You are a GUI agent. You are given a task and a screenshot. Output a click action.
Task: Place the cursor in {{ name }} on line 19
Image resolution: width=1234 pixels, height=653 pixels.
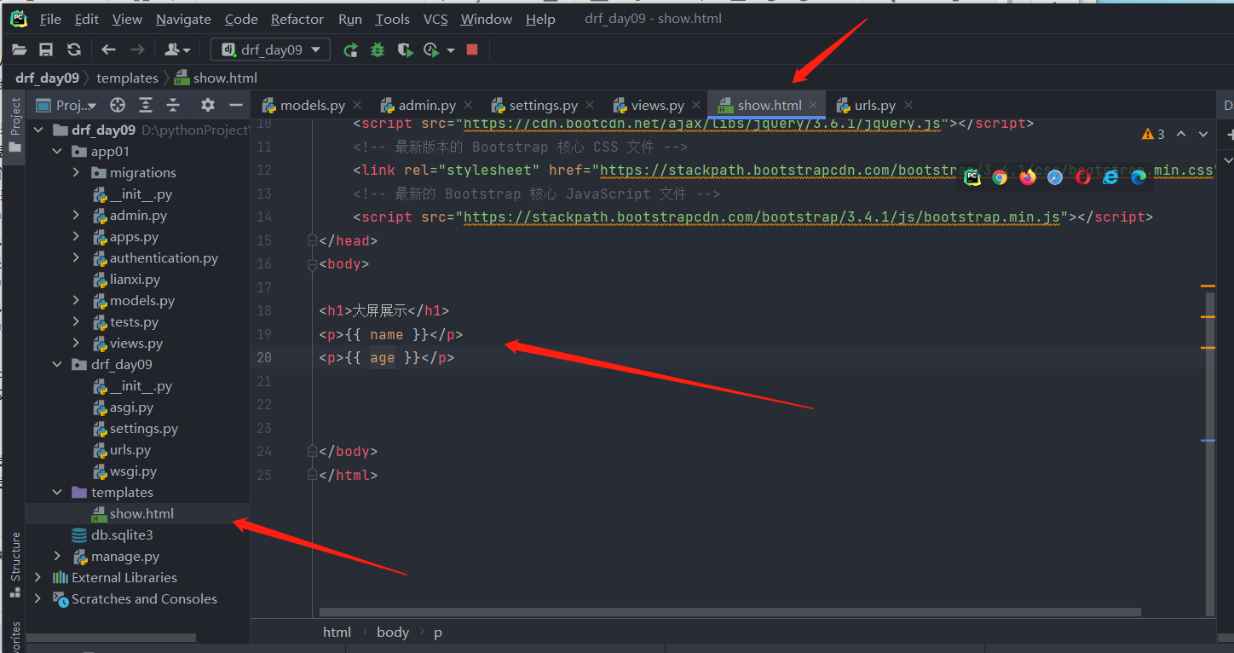[387, 335]
